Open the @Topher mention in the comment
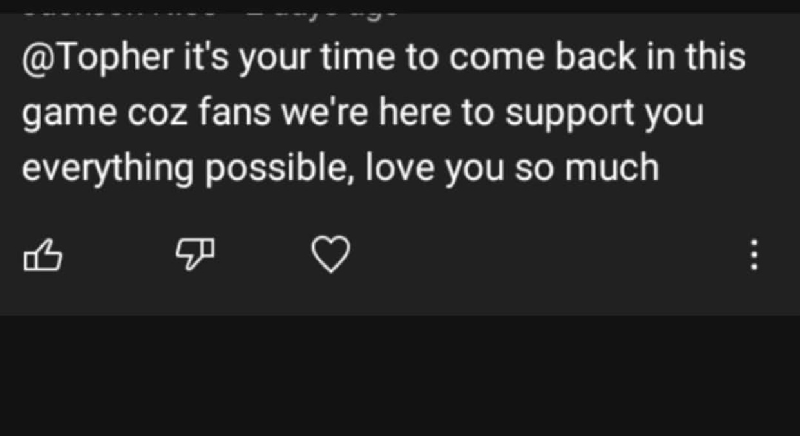 pyautogui.click(x=97, y=58)
